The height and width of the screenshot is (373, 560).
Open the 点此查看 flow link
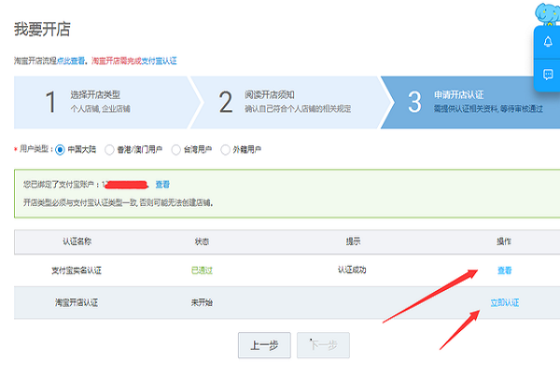pos(71,61)
